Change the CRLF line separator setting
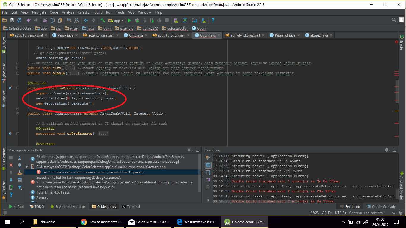Screen dimensions: 406x228 (327, 213)
